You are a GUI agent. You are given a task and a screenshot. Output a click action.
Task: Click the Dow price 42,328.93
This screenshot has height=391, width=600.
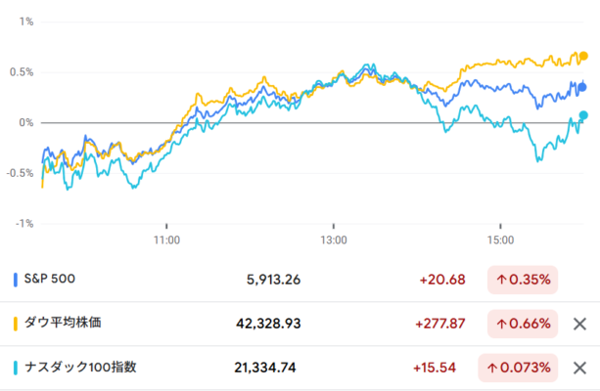click(x=268, y=324)
